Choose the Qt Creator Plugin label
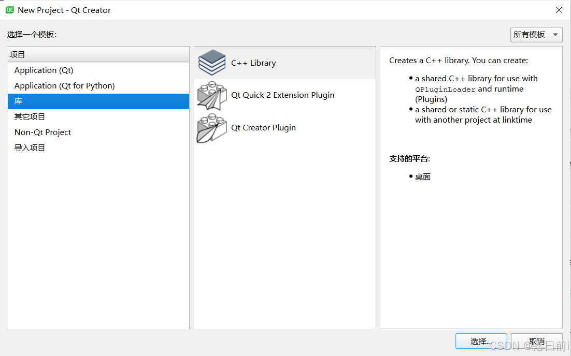 [x=263, y=128]
